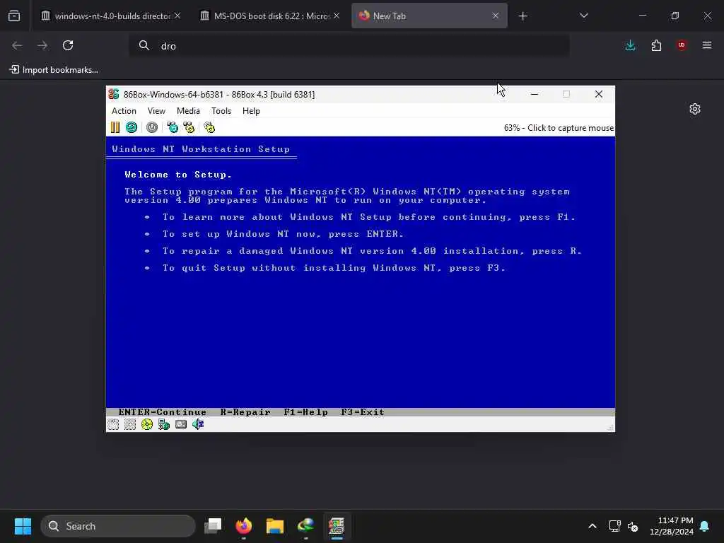This screenshot has height=543, width=724.
Task: Click F3=Exit status bar text
Action: click(x=363, y=412)
